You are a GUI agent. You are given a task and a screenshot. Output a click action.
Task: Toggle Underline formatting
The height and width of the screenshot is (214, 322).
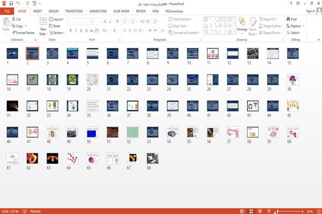pyautogui.click(x=81, y=31)
